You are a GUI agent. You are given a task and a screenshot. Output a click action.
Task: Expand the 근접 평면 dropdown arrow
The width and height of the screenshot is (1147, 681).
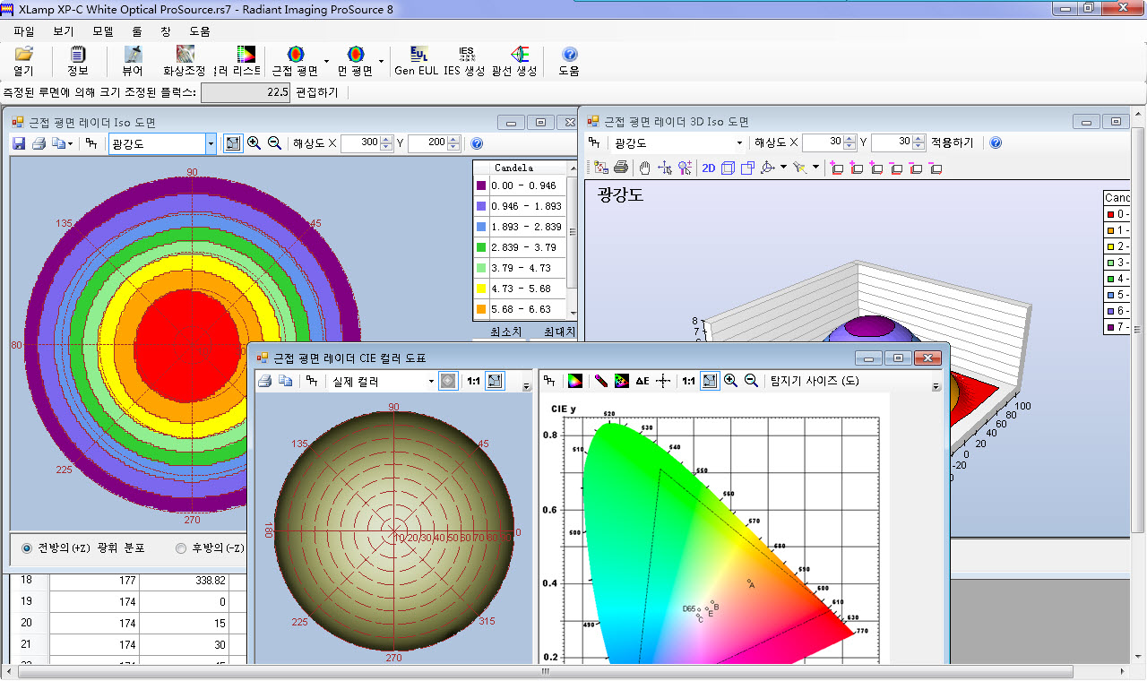[325, 61]
